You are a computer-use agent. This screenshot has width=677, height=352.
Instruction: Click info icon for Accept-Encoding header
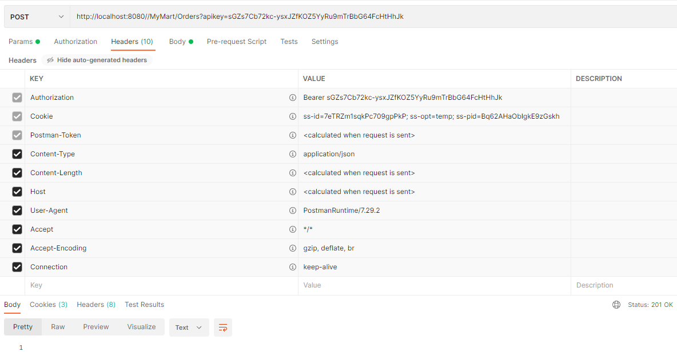293,248
